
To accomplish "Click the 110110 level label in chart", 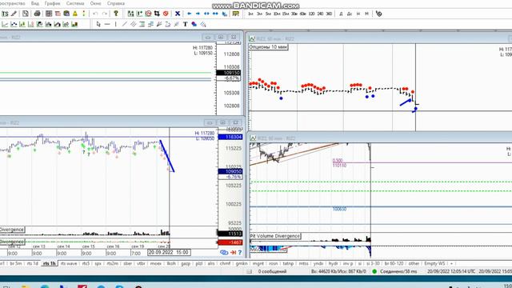I will tap(339, 166).
